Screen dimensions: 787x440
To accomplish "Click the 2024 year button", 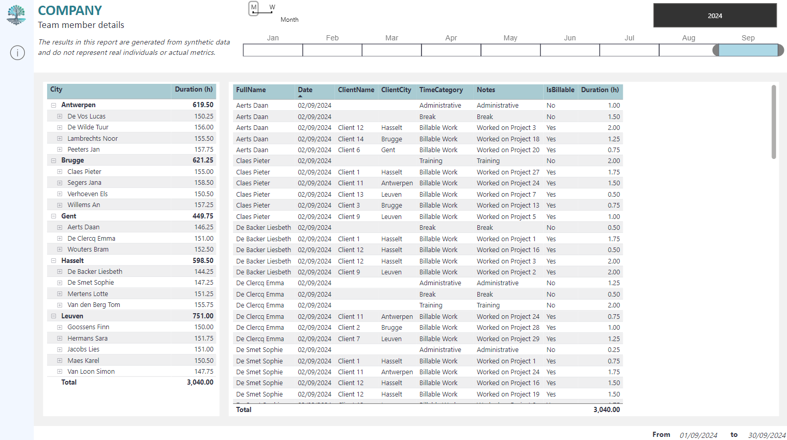I will coord(715,16).
